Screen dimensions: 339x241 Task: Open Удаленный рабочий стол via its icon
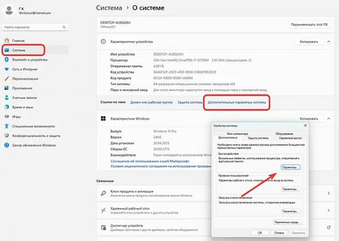point(103,211)
